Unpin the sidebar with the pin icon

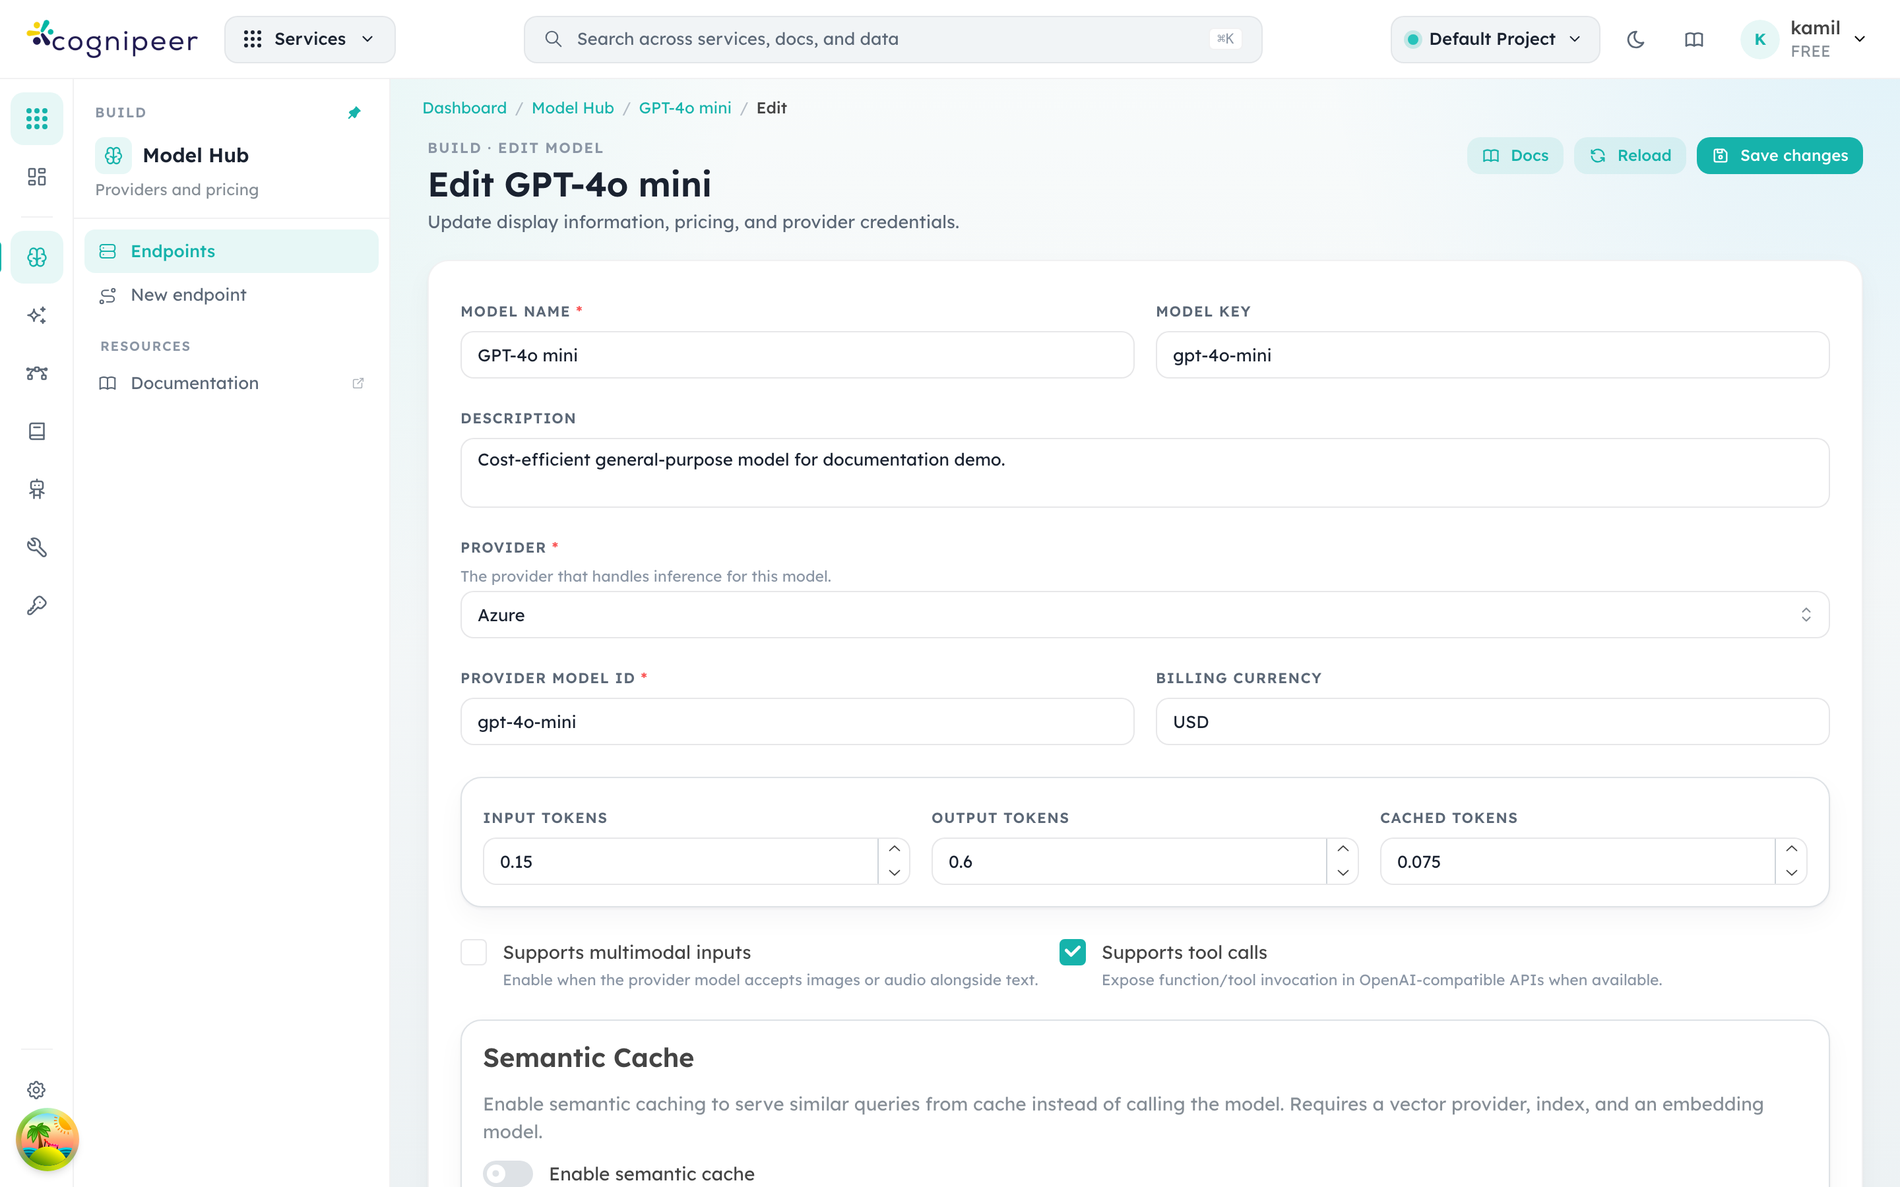pyautogui.click(x=354, y=113)
